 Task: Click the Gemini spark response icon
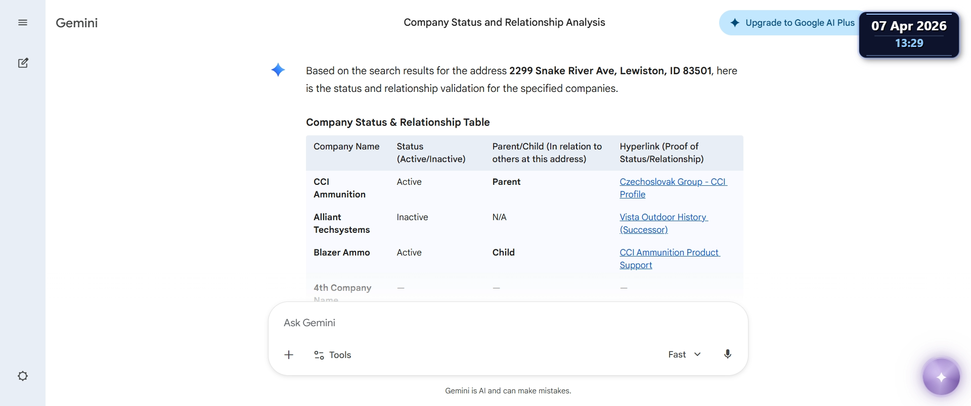pyautogui.click(x=278, y=70)
